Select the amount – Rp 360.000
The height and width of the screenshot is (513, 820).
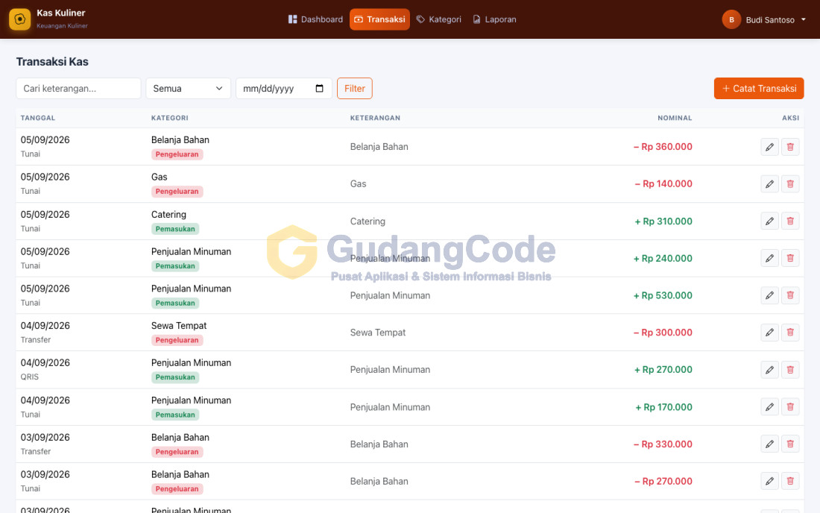[x=663, y=147]
